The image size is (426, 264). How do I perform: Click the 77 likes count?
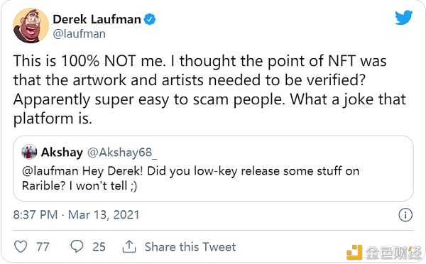(43, 247)
